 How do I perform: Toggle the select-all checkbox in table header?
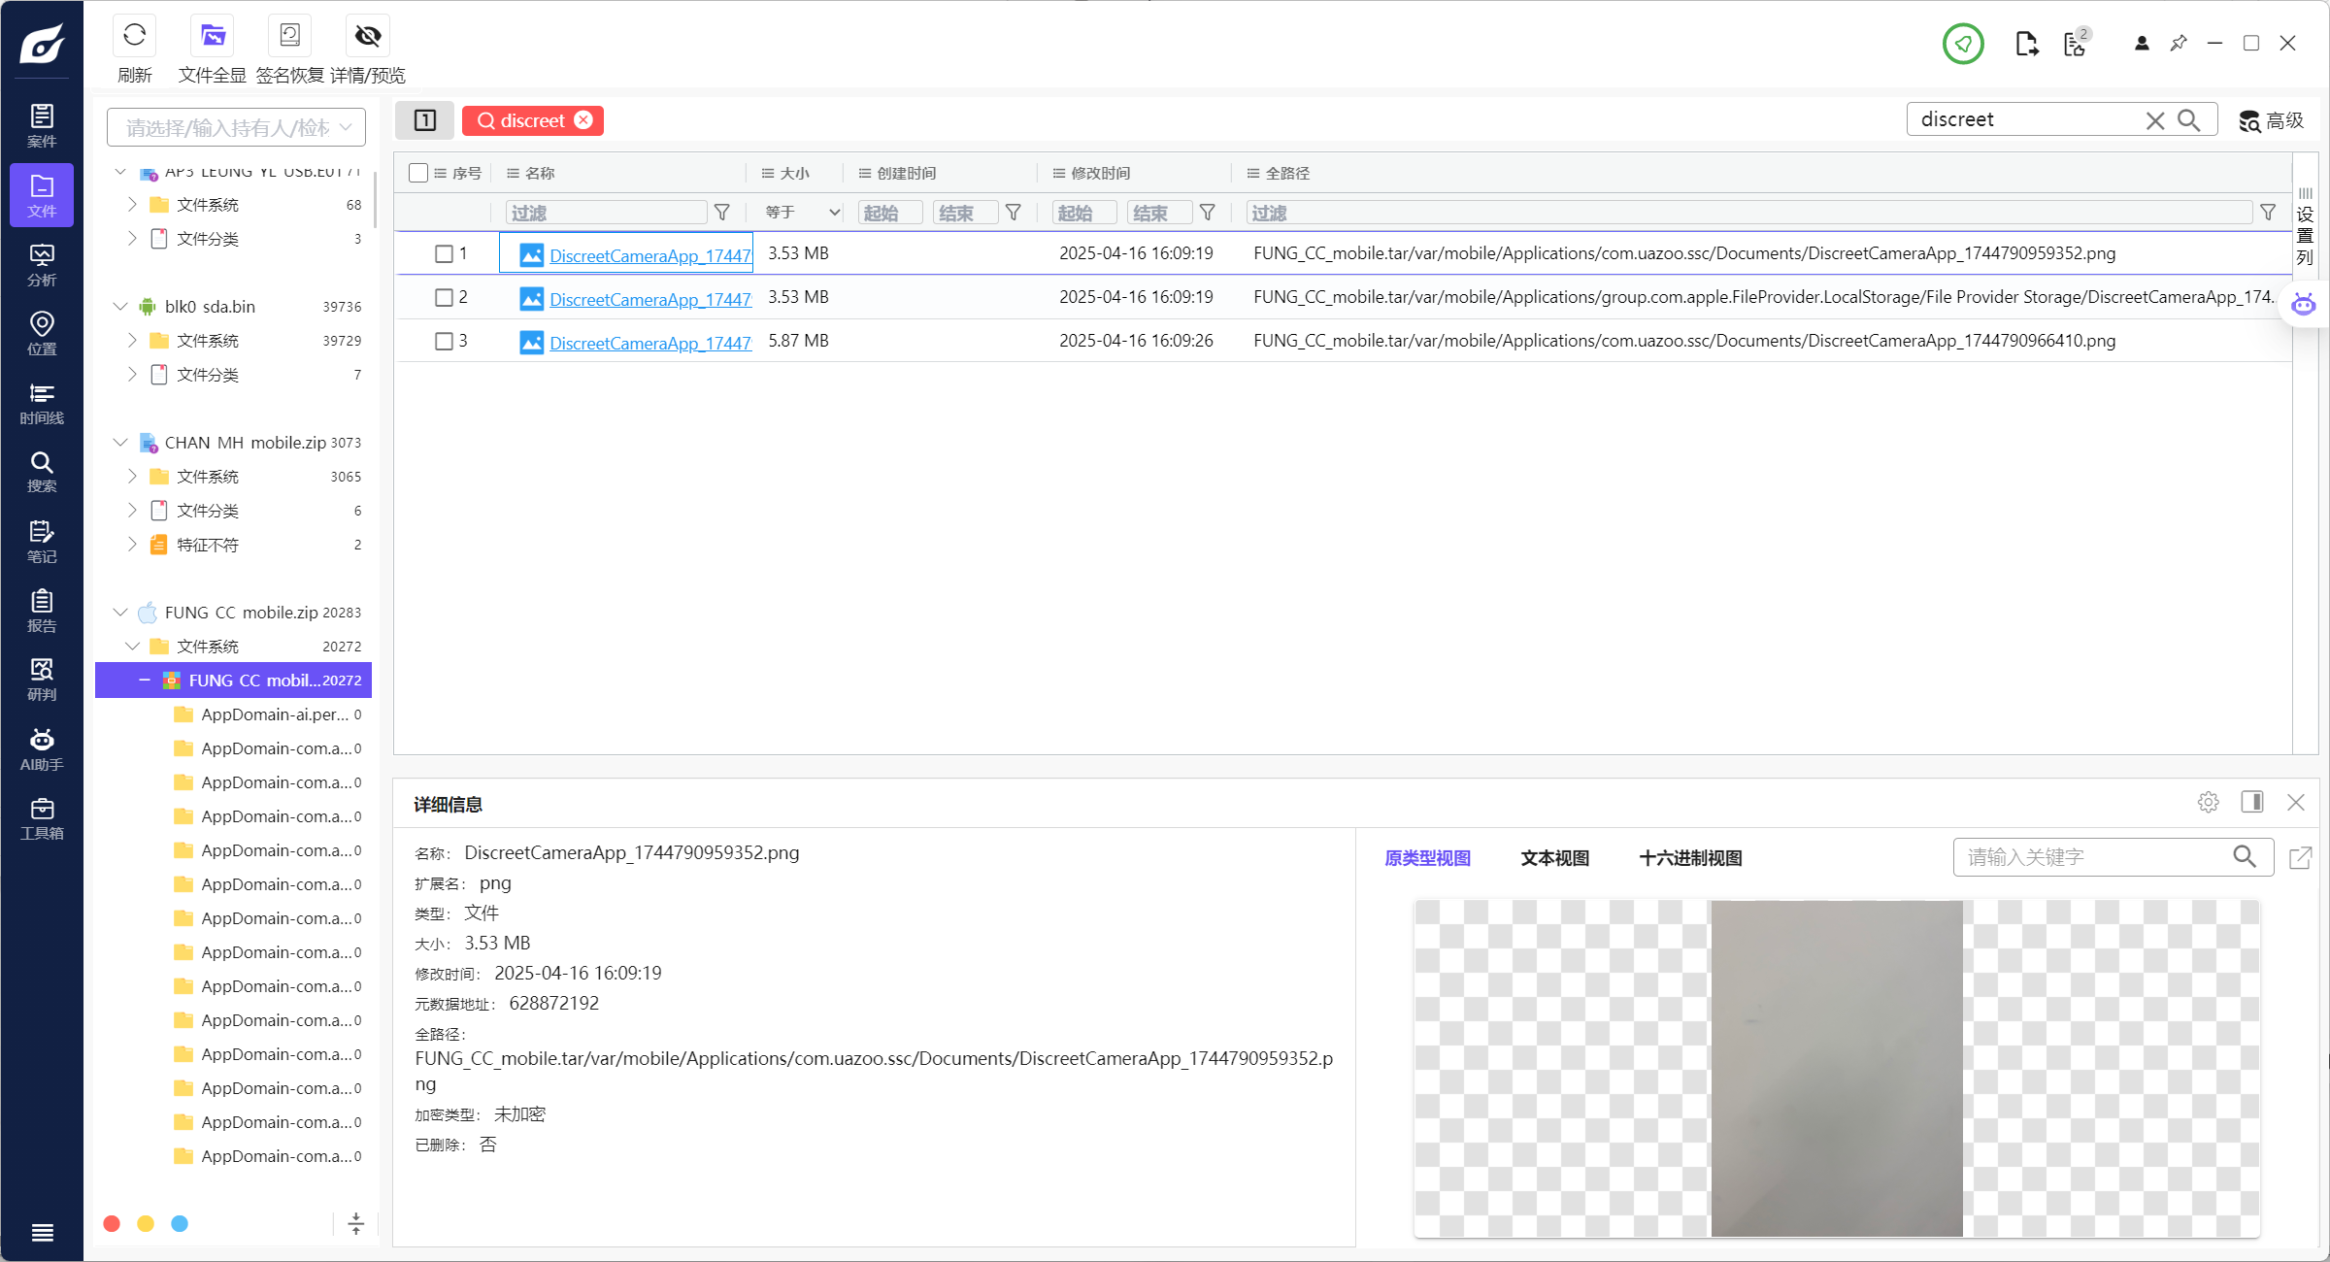(x=418, y=173)
